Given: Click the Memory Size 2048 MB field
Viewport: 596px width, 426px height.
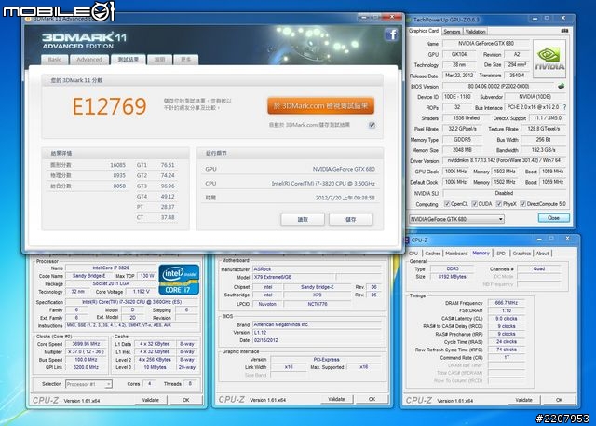Looking at the screenshot, I should coord(462,150).
